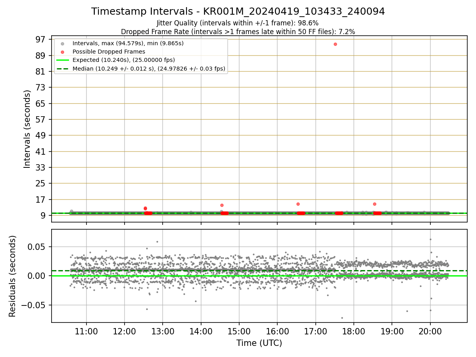Click the residuals tick label '−0.05'
The height and width of the screenshot is (357, 476).
pyautogui.click(x=34, y=305)
